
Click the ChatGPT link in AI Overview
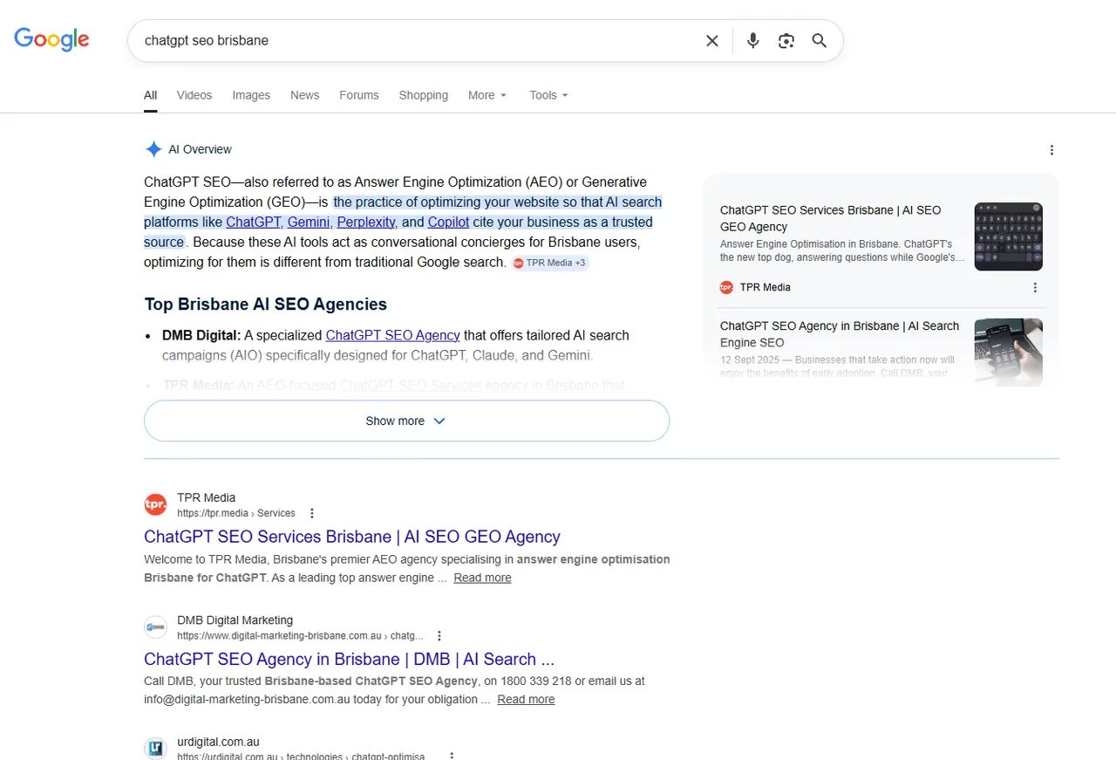coord(253,222)
